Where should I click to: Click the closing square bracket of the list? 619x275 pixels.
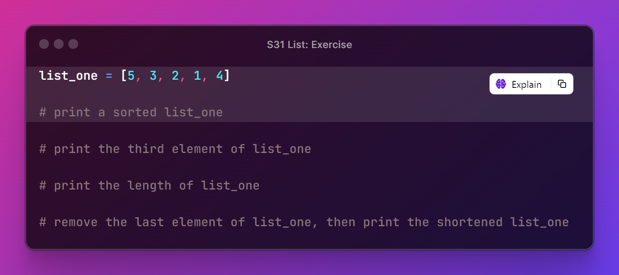[227, 76]
